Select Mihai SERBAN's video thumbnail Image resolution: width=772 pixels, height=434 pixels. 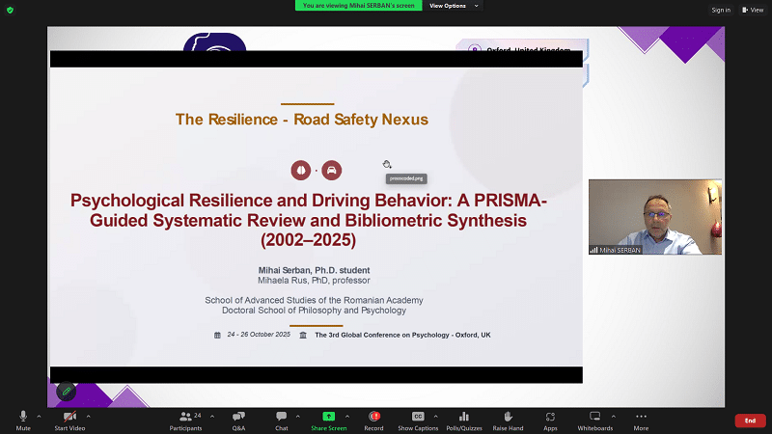654,217
